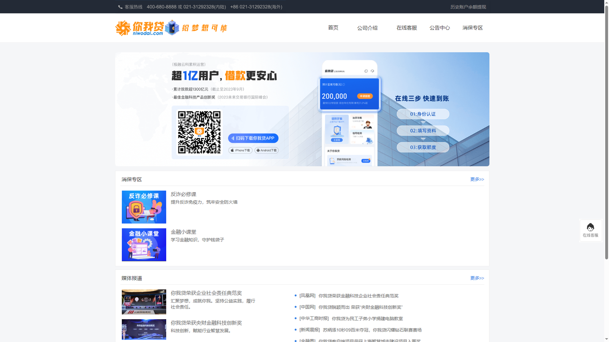Click 更多>> in the 消保专区 section
The width and height of the screenshot is (609, 342).
[477, 179]
